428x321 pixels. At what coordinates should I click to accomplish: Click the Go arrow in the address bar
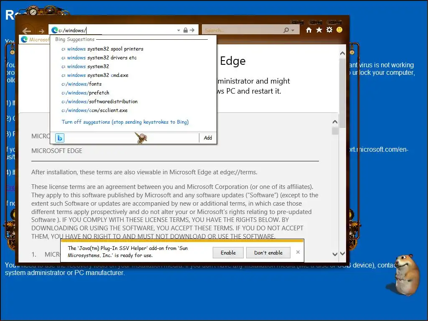click(x=192, y=30)
